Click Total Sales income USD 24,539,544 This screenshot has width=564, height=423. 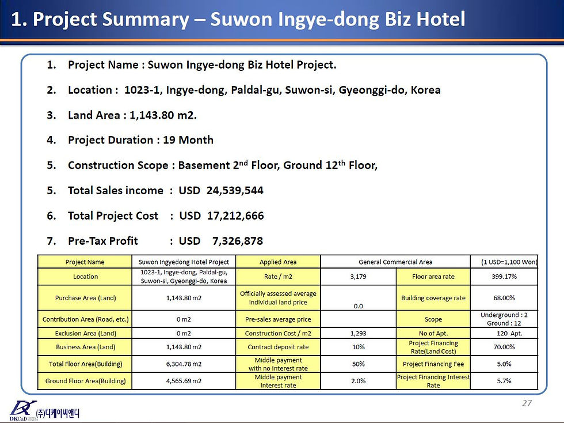pos(155,190)
